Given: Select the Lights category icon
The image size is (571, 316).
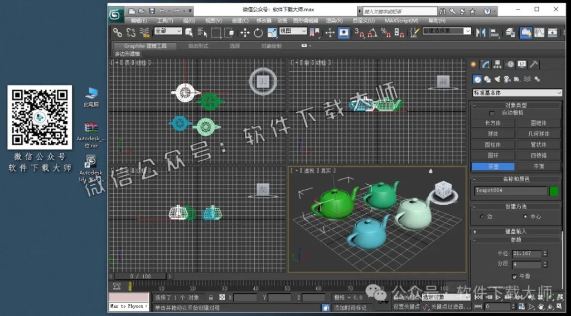Looking at the screenshot, I should pos(497,79).
